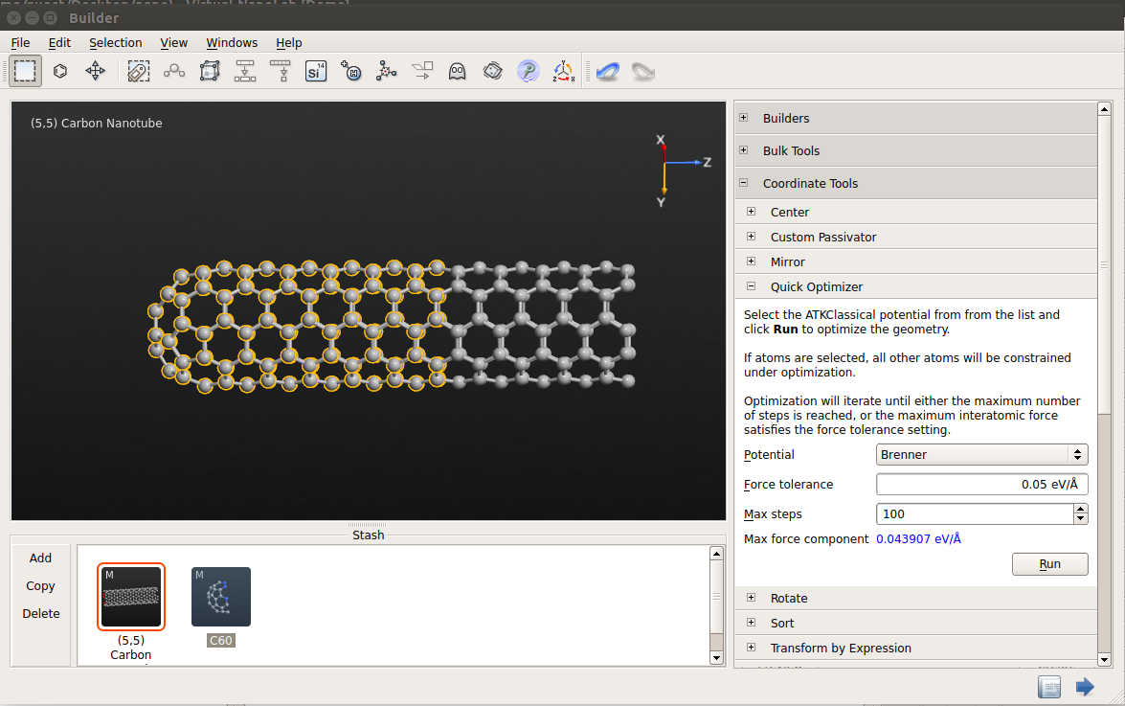
Task: Toggle the ghost atoms tool
Action: coord(457,71)
